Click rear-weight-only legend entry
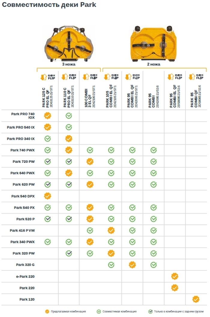Image resolution: width=210 pixels, height=317 pixels. [x=176, y=312]
